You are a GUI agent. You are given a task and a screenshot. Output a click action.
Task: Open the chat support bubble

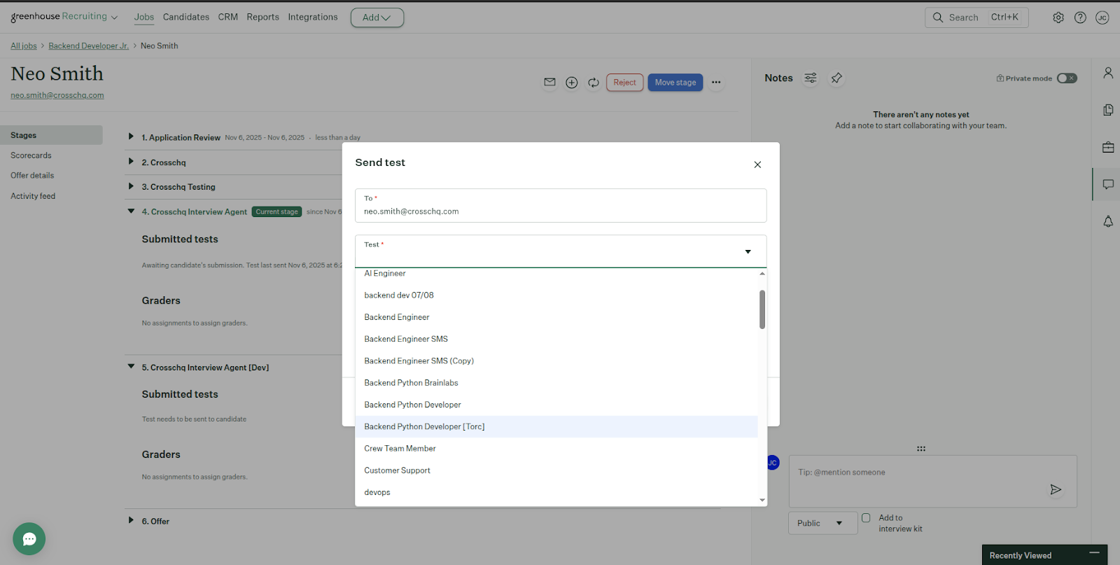point(29,539)
